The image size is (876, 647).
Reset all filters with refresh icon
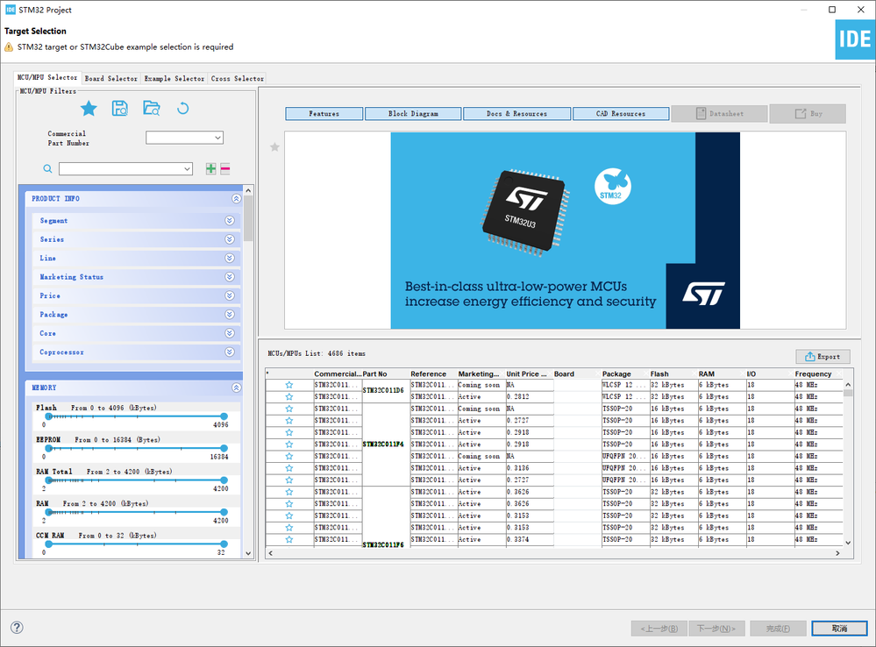tap(182, 109)
